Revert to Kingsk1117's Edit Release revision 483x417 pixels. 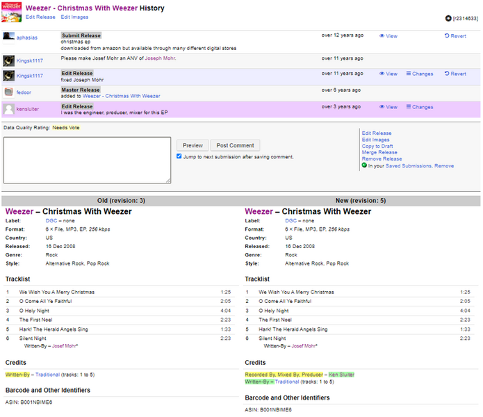coord(455,74)
